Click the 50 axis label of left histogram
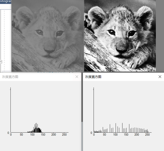 click(21, 134)
